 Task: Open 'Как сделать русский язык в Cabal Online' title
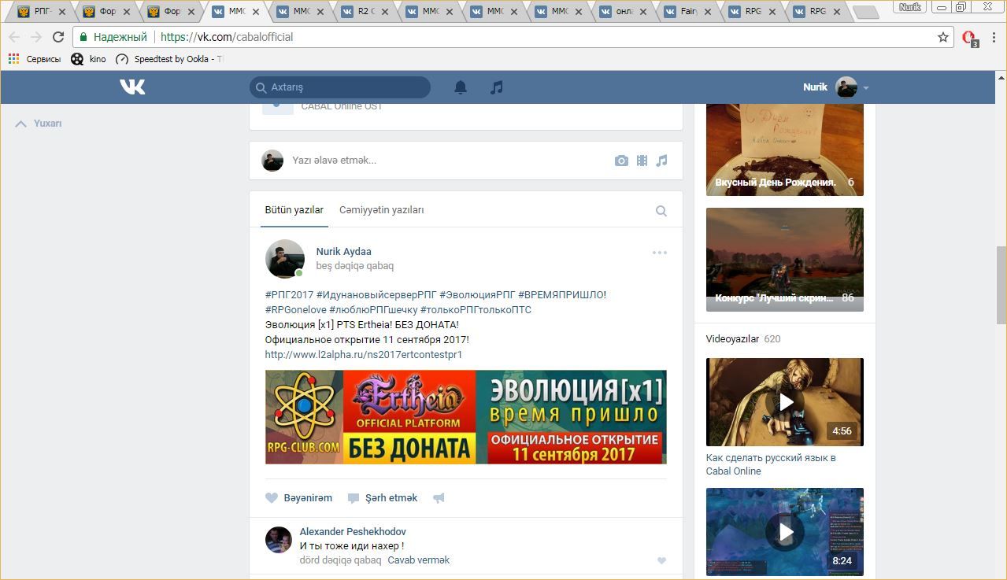click(x=771, y=464)
